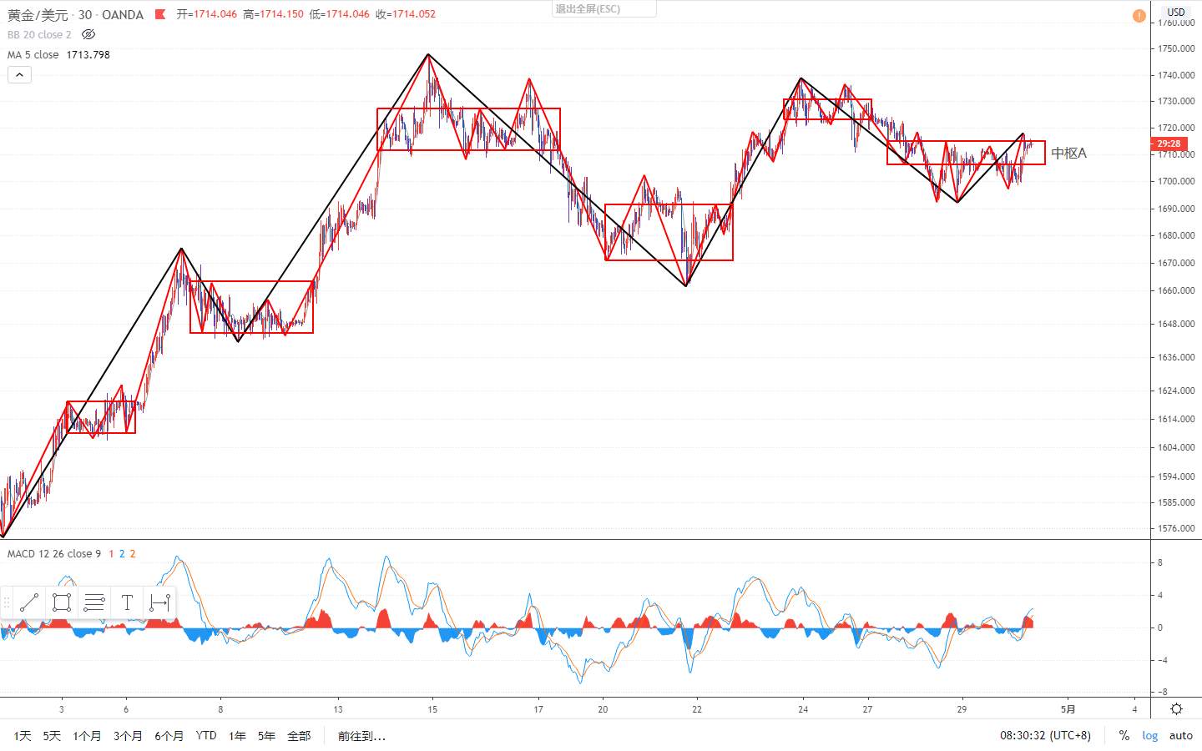This screenshot has width=1202, height=751.
Task: Set range to 1个月
Action: coord(87,735)
